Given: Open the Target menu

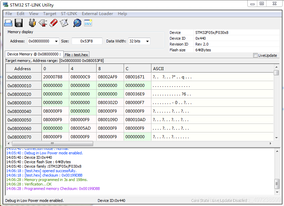Looking at the screenshot, I should (50, 14).
